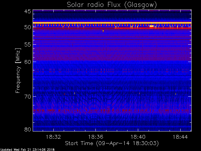Click the yellow spot below 50 MHz near 18:36:40

coord(103,31)
